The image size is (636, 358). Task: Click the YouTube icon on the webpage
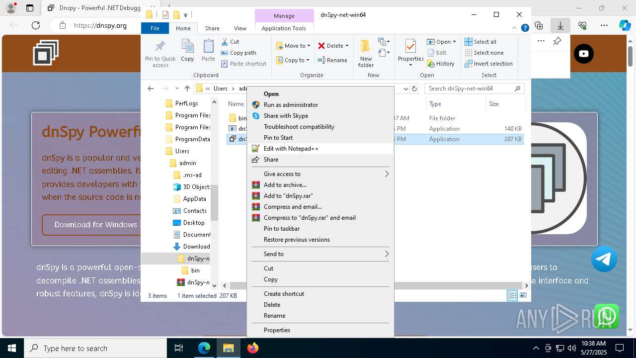coord(584,54)
